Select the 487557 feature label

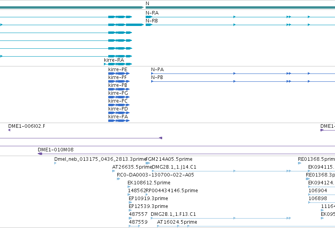pyautogui.click(x=138, y=214)
